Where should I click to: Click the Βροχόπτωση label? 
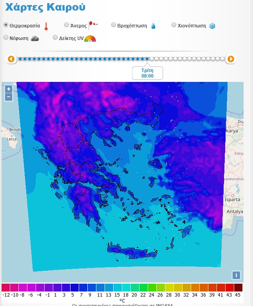132,26
